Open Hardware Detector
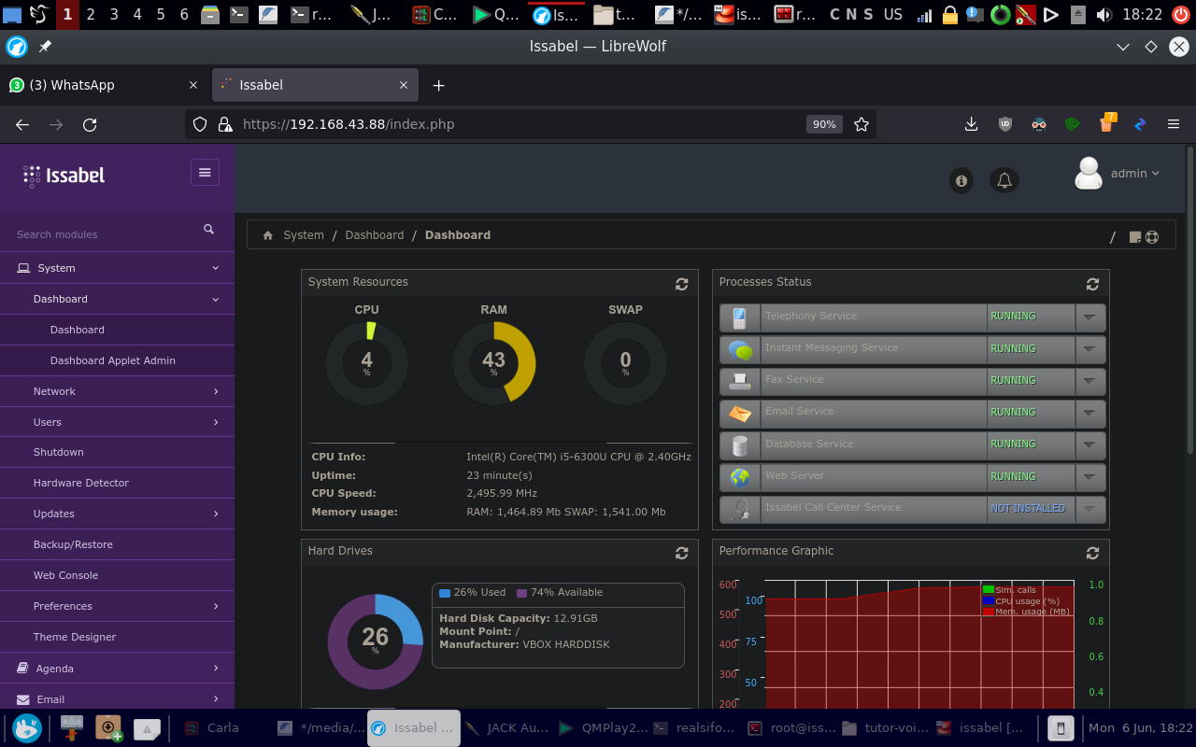Screen dimensions: 1196x747 [x=81, y=483]
